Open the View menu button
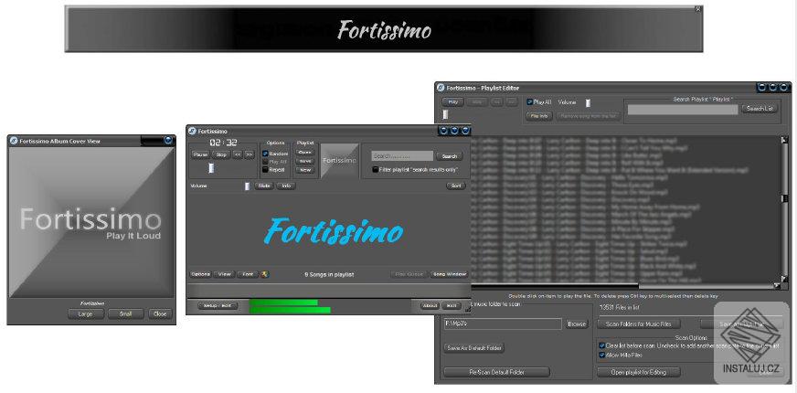The width and height of the screenshot is (797, 393). click(x=224, y=274)
